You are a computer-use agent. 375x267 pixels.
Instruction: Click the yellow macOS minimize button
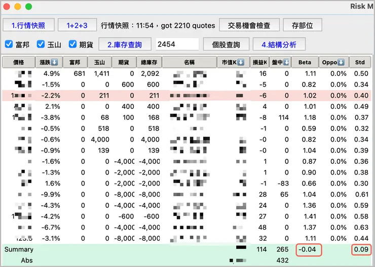(x=18, y=7)
